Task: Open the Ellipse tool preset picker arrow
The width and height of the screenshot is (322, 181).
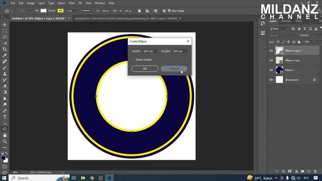Action: tap(12, 11)
